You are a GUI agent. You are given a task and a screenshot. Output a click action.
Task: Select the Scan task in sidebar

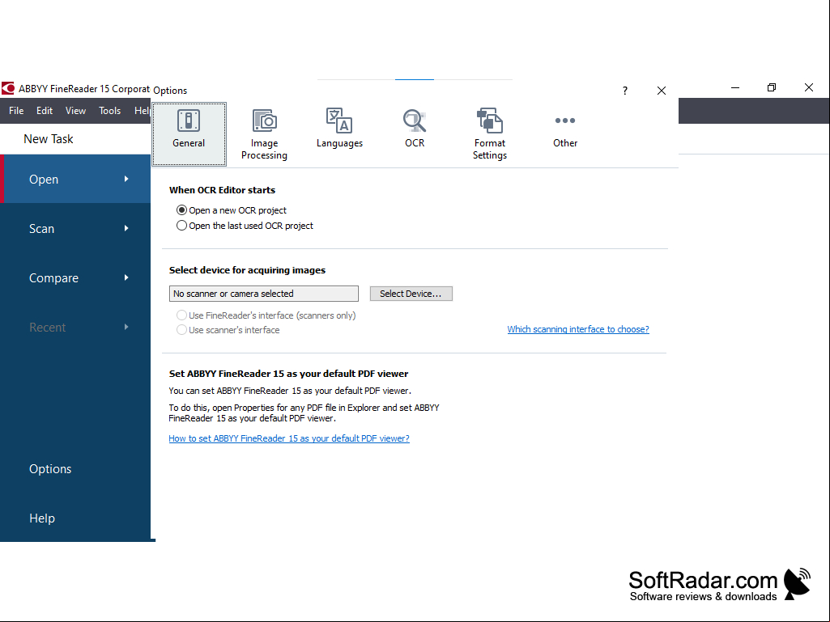[75, 228]
